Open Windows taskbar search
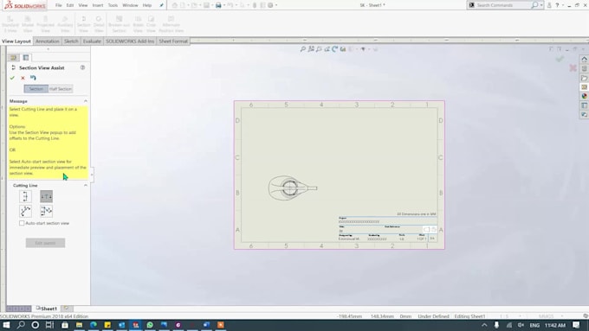 pos(21,325)
